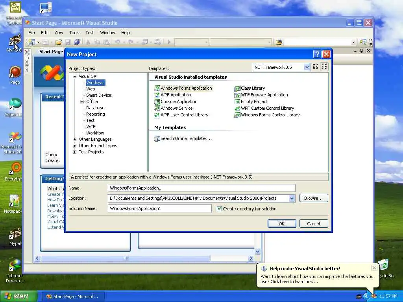
Task: Expand Other Languages node
Action: click(74, 140)
